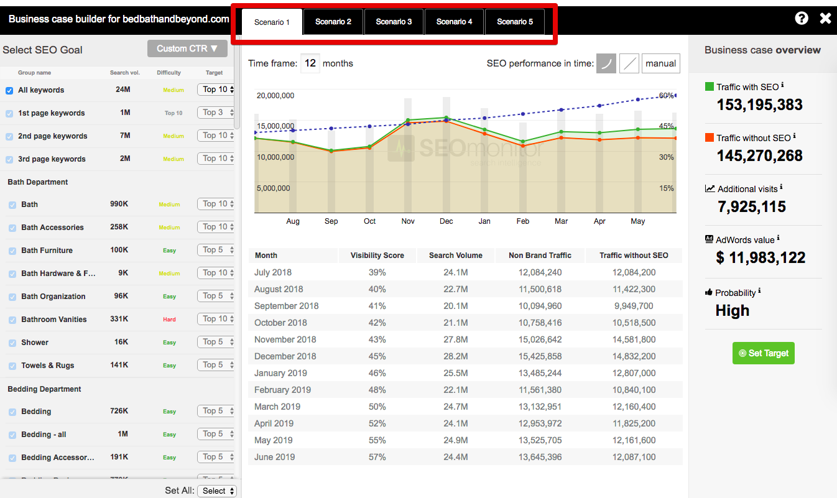Viewport: 837px width, 498px height.
Task: Click the Probability info icon
Action: coord(759,292)
